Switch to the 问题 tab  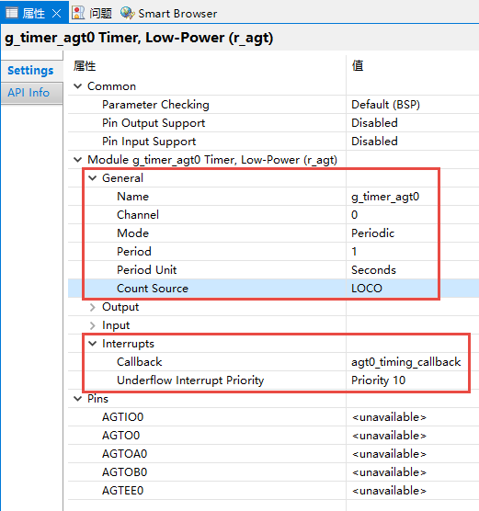(x=101, y=14)
